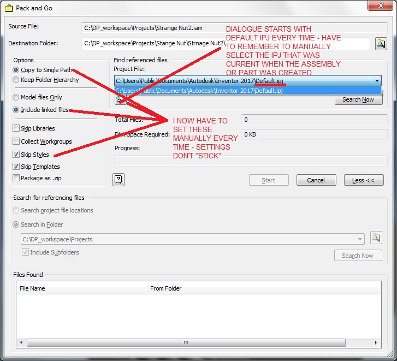Click the Pack and Go title folder icon
Screen dimensions: 397x361
(x=9, y=8)
